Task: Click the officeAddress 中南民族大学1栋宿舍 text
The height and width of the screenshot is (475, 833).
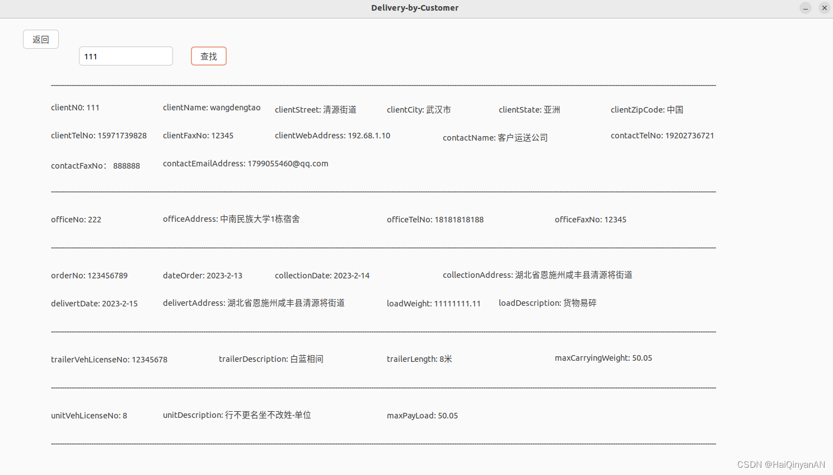Action: pyautogui.click(x=231, y=219)
